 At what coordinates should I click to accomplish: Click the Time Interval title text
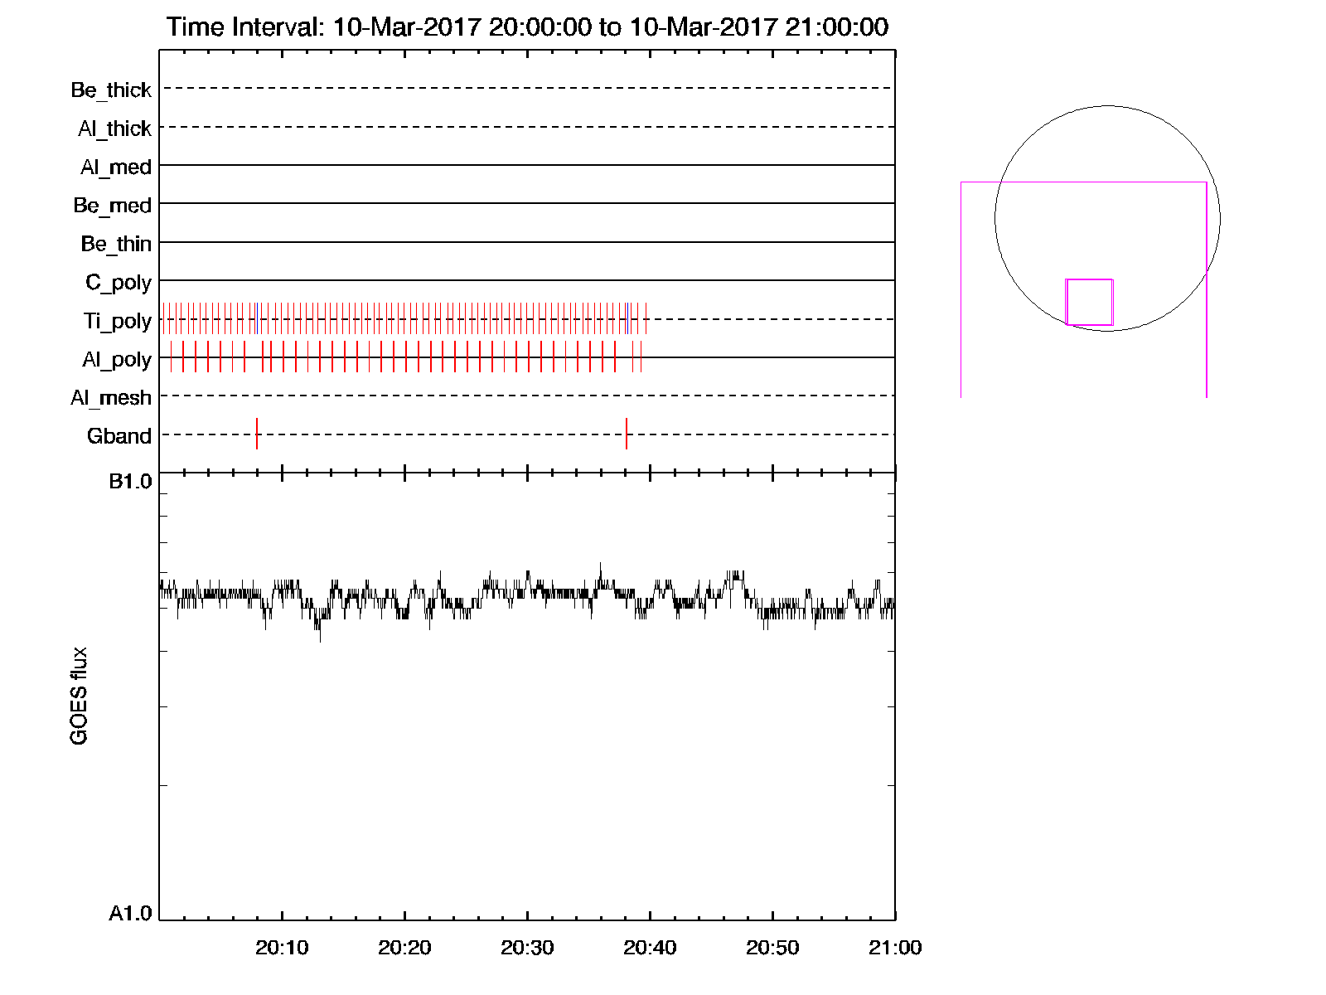point(527,27)
